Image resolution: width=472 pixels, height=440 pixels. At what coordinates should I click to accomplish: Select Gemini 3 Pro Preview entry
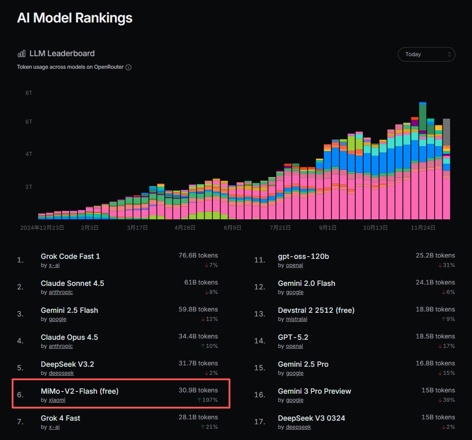[x=314, y=391]
